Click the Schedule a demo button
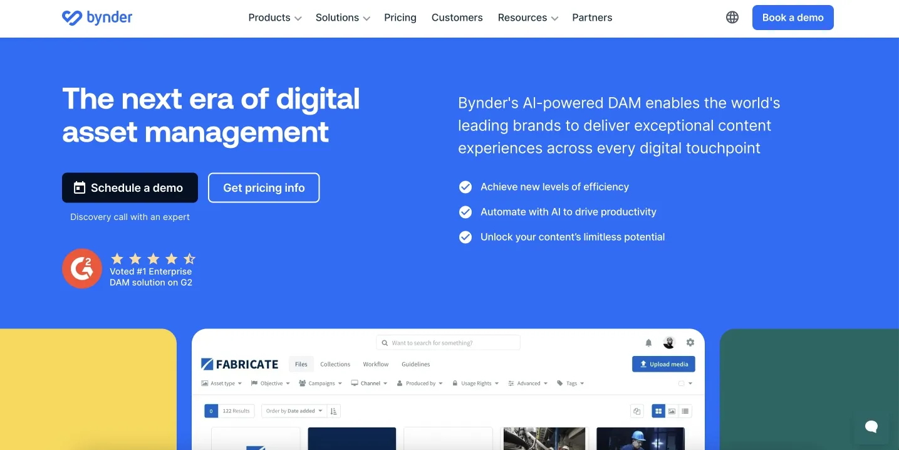 point(130,187)
